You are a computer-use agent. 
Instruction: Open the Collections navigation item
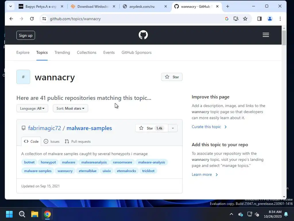pos(87,52)
